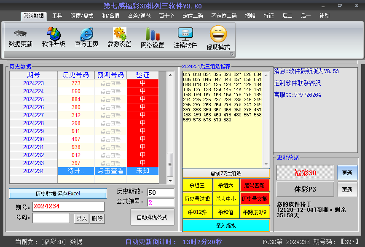Viewport: 365px width, 247px height.
Task: Open the 合差/通杀 tab
Action: (x=139, y=16)
